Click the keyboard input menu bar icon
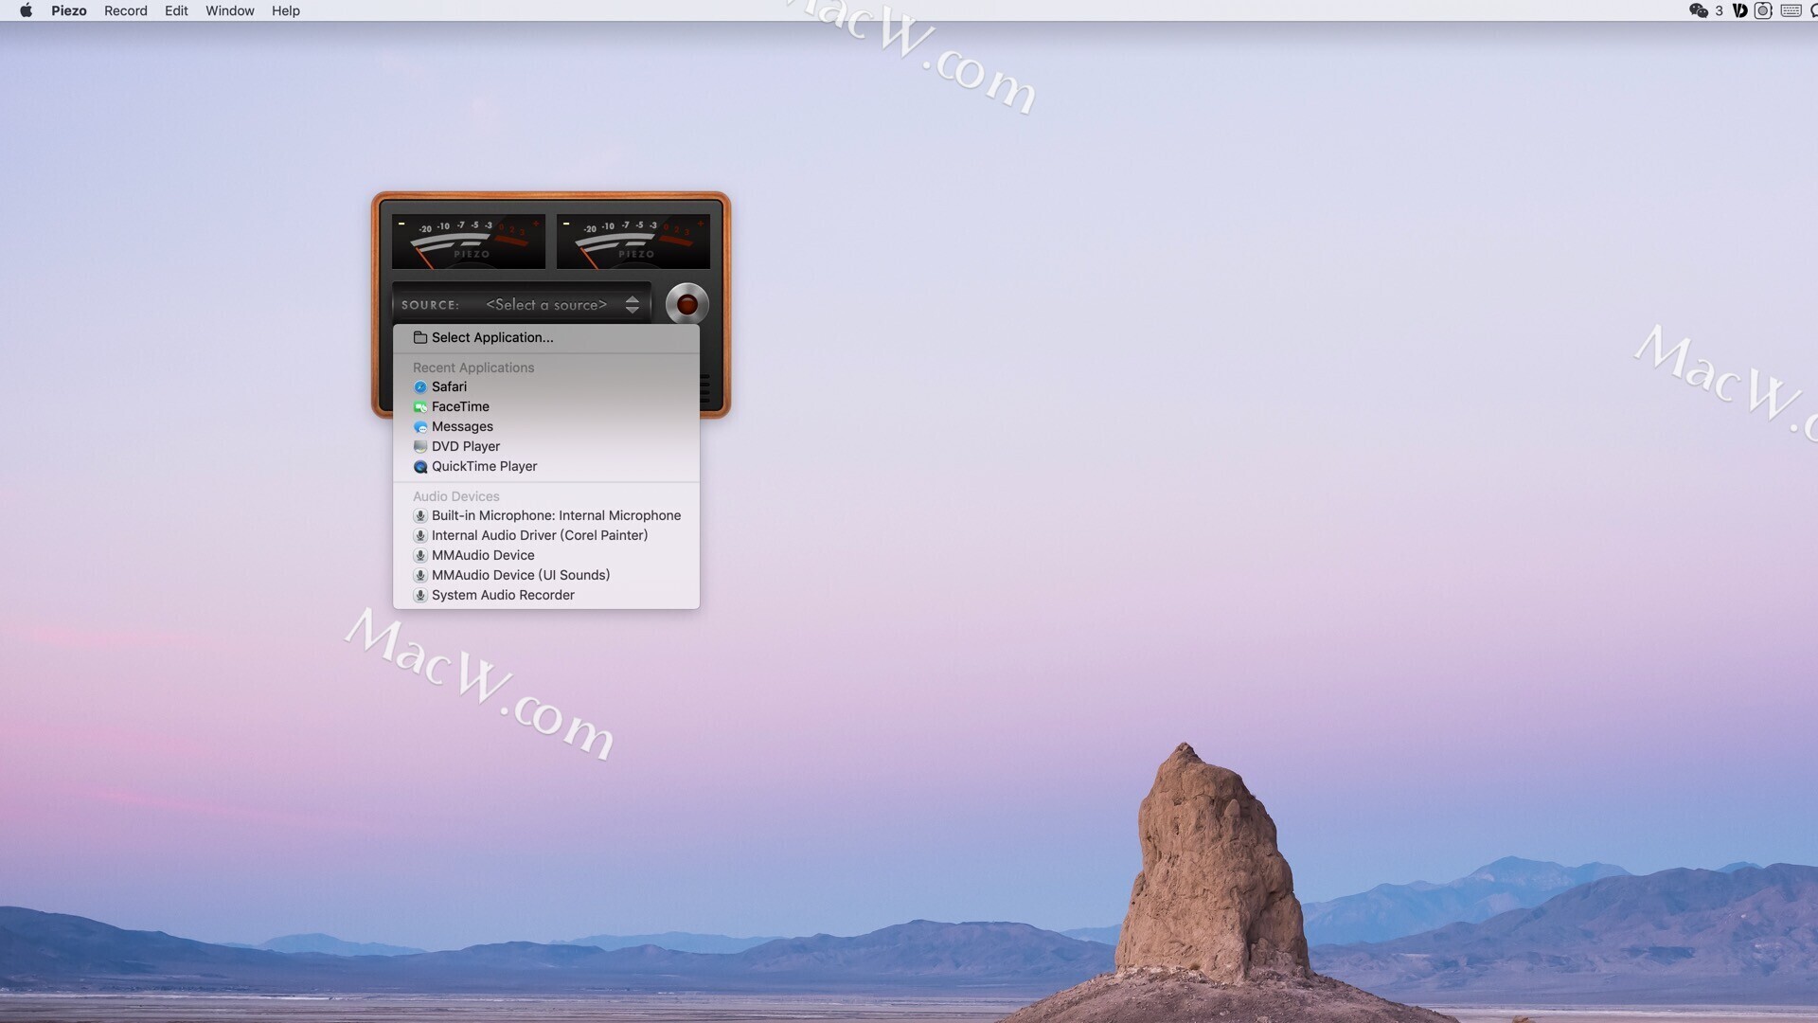Screen dimensions: 1818x1023 tap(1791, 10)
